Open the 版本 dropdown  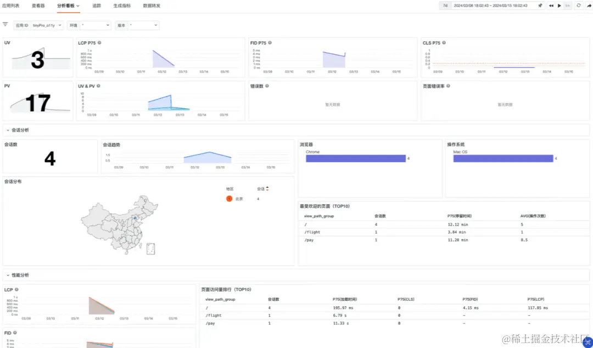(x=144, y=25)
